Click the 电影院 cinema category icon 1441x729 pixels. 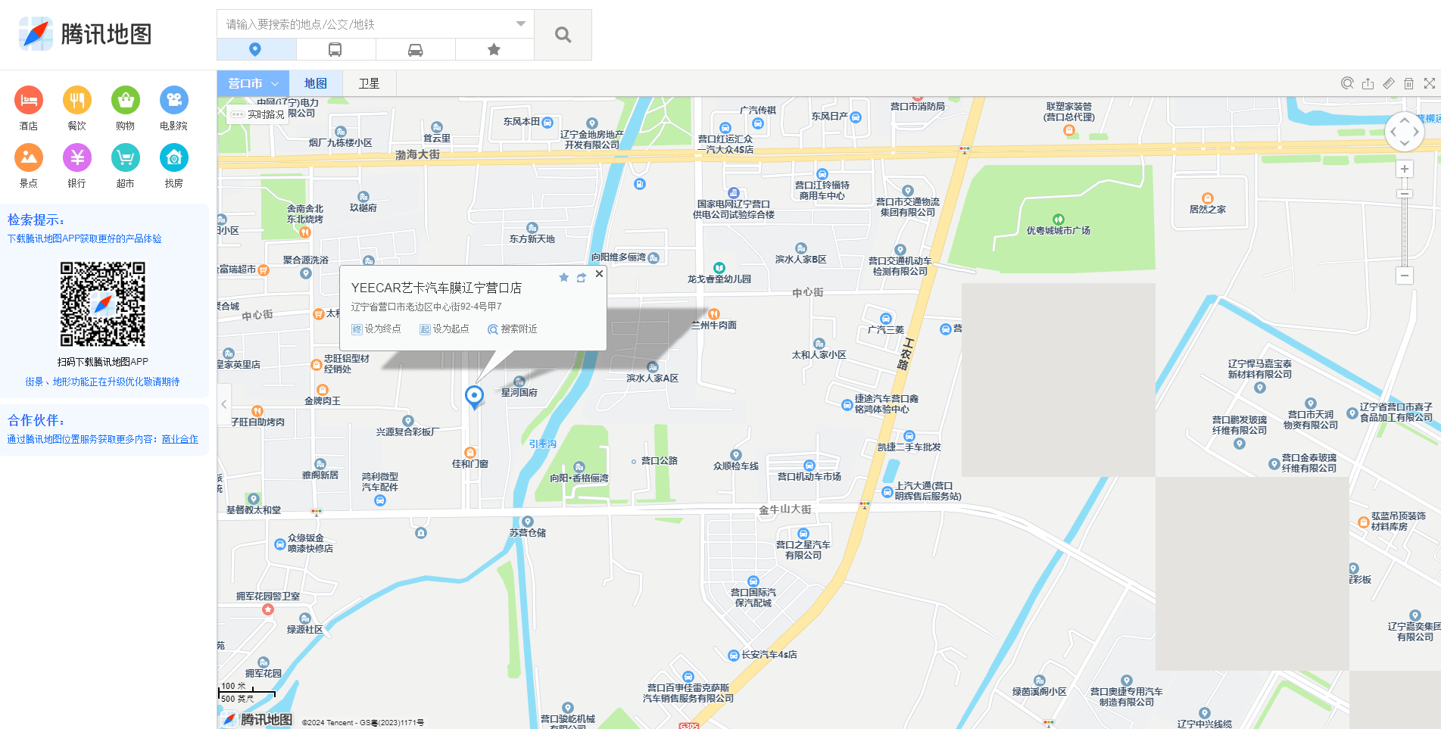pos(173,101)
